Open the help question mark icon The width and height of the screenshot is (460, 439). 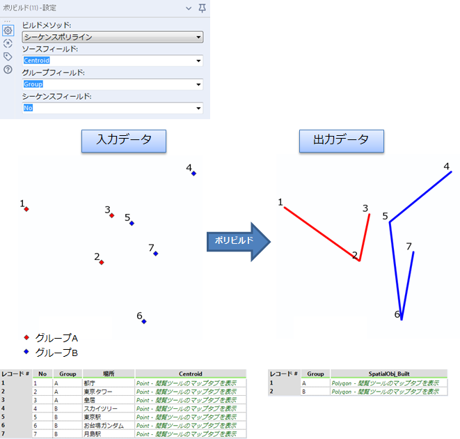pos(8,70)
